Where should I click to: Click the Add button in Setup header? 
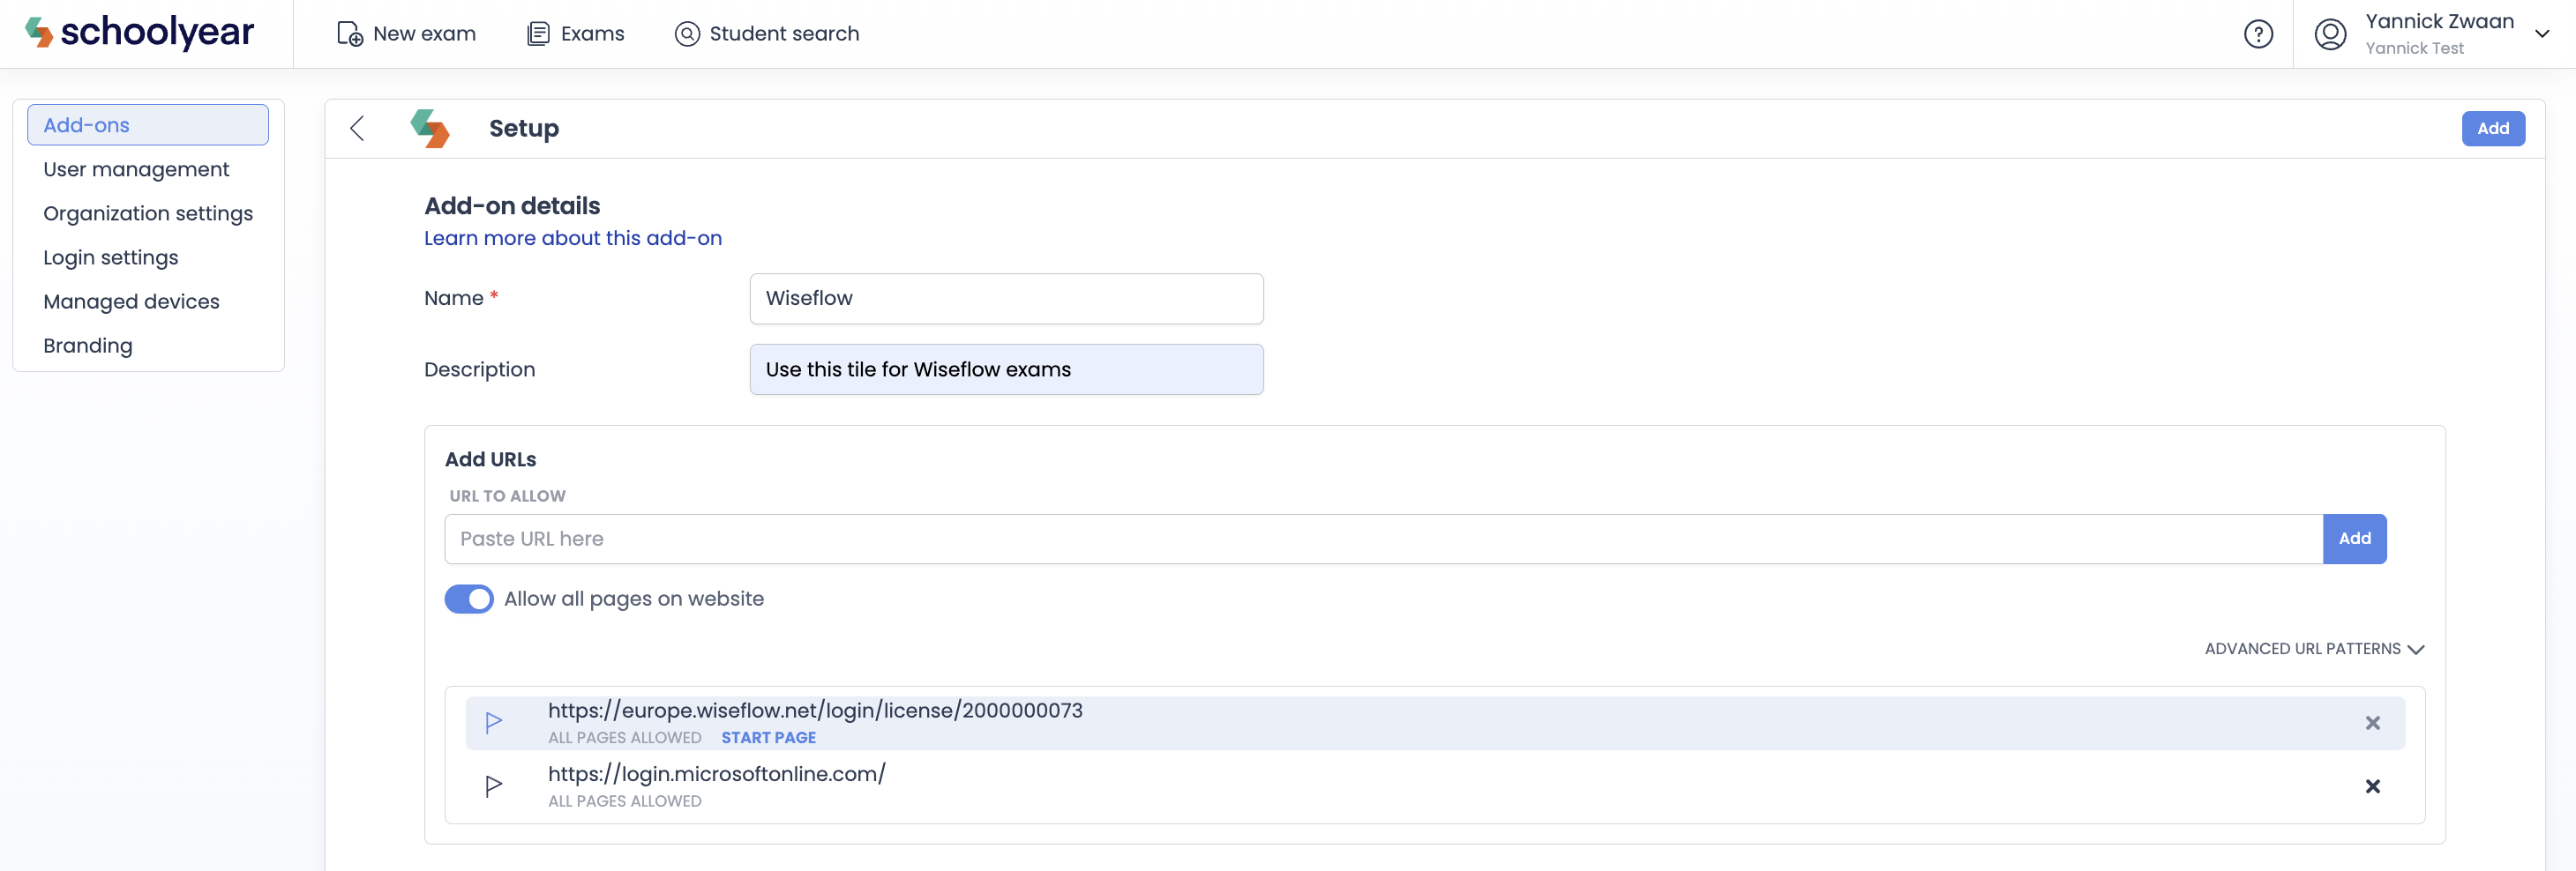click(x=2492, y=129)
